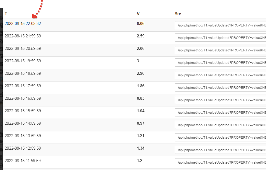This screenshot has width=266, height=170.
Task: Click the value 3 in the V column
Action: 138,61
